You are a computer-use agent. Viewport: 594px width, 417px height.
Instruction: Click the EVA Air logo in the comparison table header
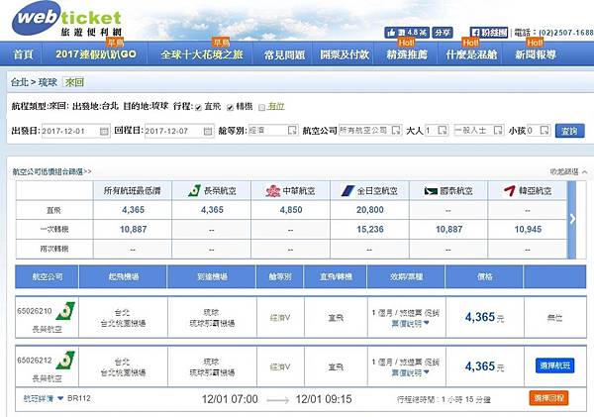pyautogui.click(x=195, y=191)
